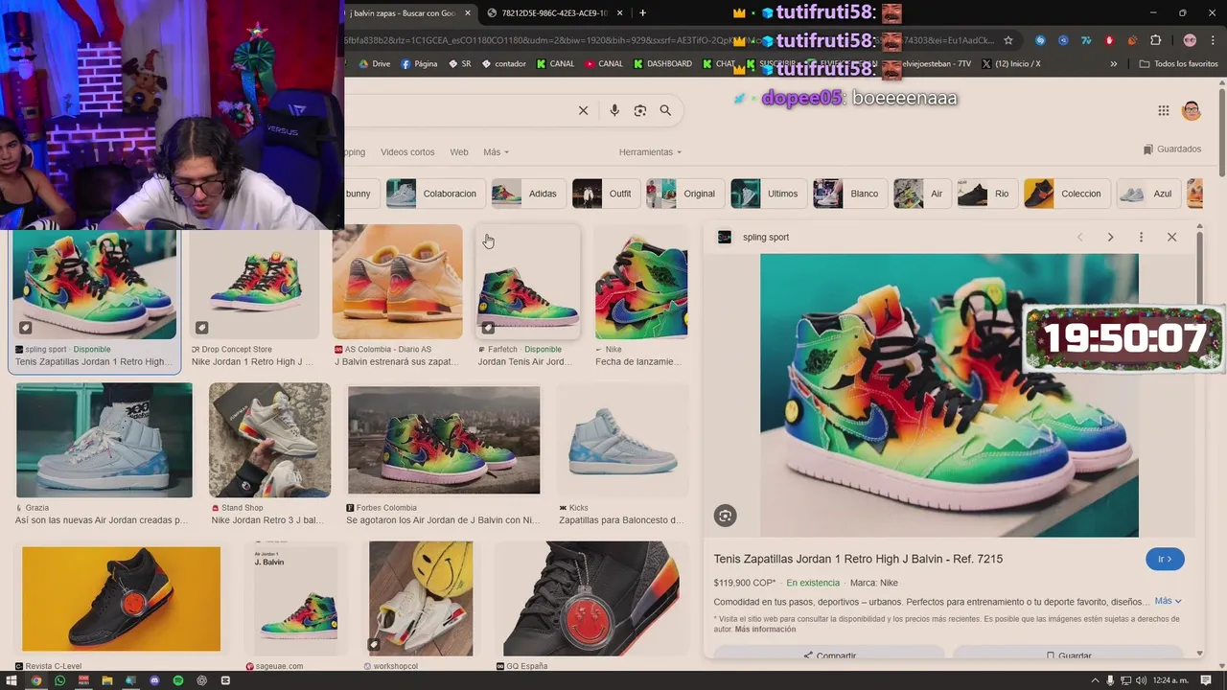Open Spotify from the taskbar

(178, 680)
